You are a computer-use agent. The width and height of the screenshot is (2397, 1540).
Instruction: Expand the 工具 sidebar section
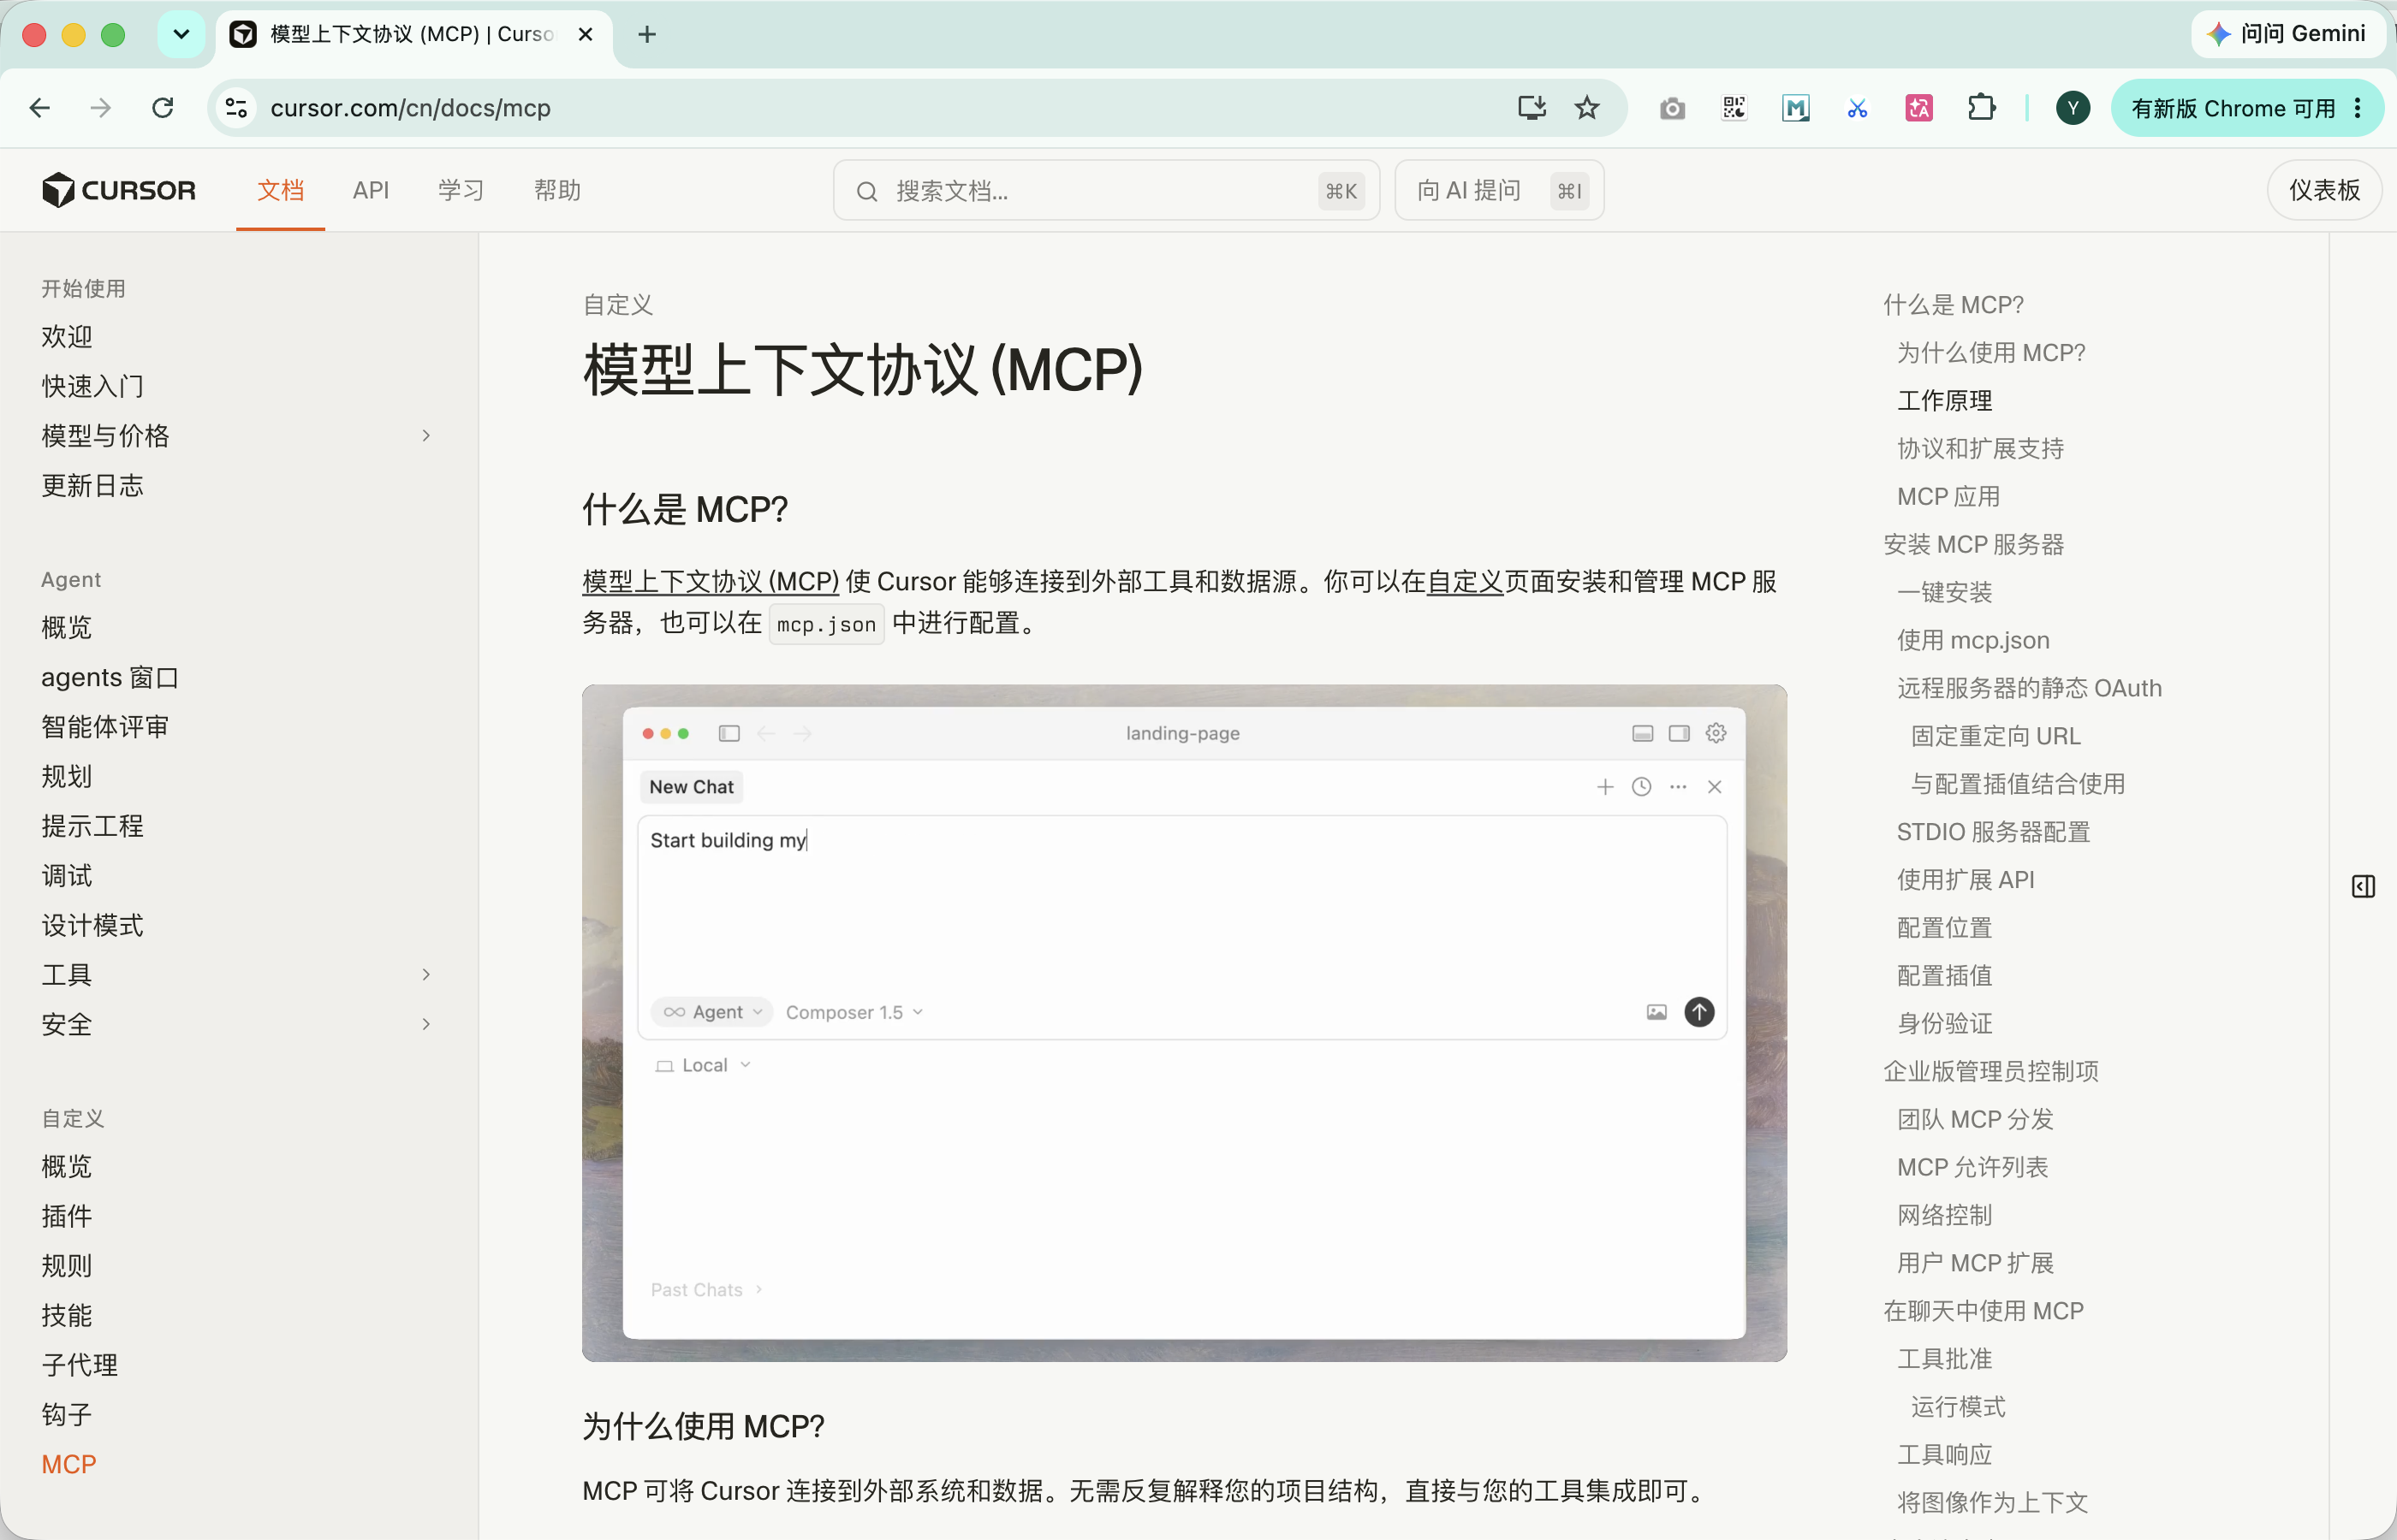point(426,974)
